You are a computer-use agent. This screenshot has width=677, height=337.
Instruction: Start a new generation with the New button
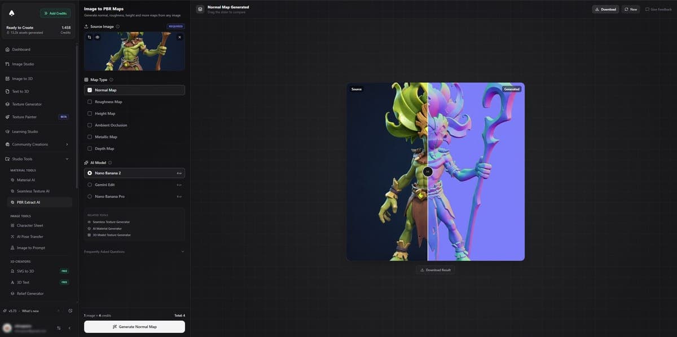[x=631, y=9]
